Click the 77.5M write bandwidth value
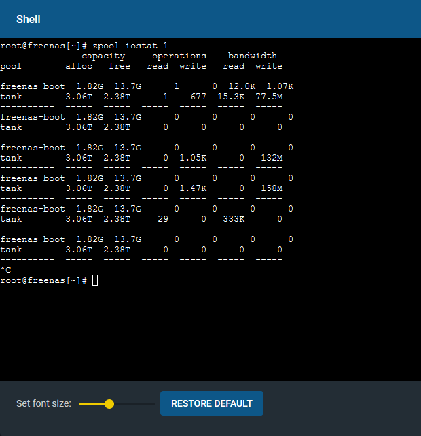Screen dimensions: 421x436 [x=269, y=97]
